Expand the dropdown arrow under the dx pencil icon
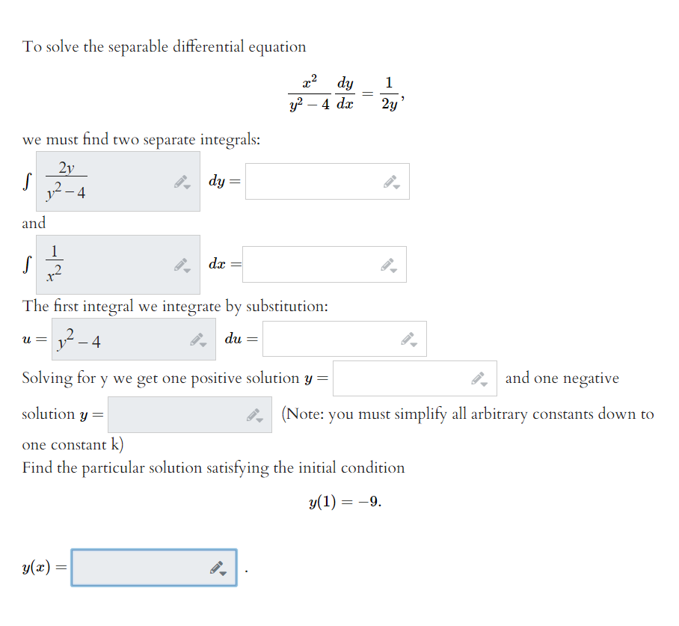Viewport: 679px width, 626px height. 393,268
